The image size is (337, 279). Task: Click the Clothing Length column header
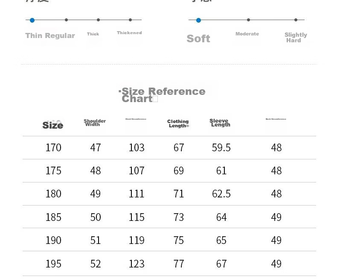(x=178, y=123)
